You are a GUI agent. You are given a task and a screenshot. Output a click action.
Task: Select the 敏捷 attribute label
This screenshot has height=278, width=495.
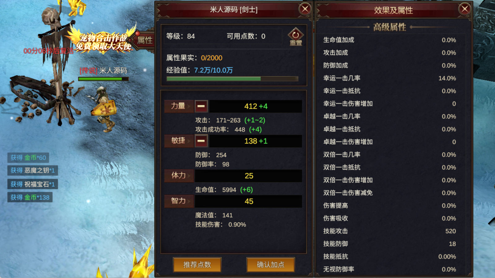tap(179, 141)
